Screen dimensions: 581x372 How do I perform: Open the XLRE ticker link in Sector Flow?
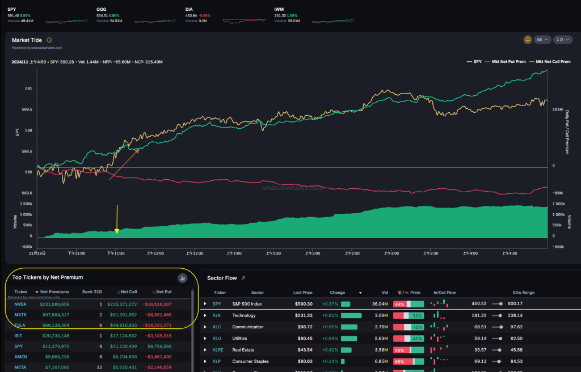[218, 350]
